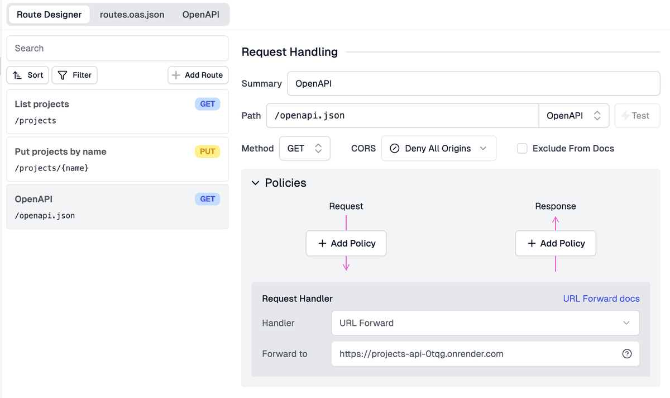670x398 pixels.
Task: Open the Handler URL Forward dropdown
Action: click(x=485, y=323)
